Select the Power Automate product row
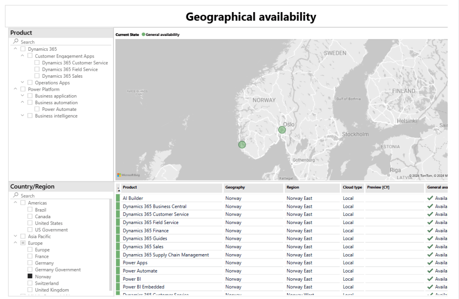The image size is (459, 299). coord(140,271)
